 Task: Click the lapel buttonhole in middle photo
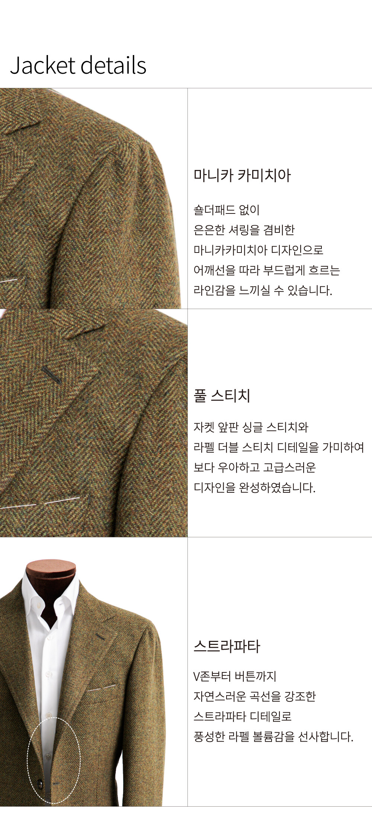(52, 375)
